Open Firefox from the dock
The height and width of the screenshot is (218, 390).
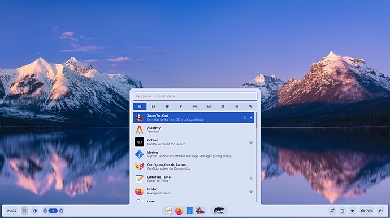tap(179, 211)
